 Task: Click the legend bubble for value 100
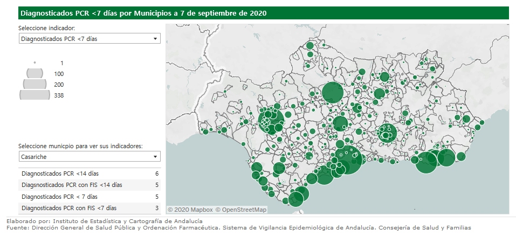coord(35,73)
